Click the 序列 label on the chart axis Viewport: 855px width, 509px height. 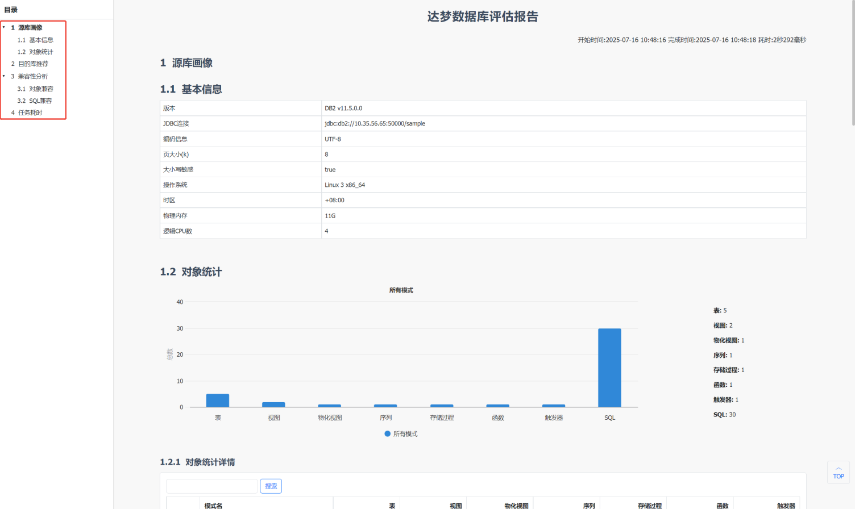point(386,418)
